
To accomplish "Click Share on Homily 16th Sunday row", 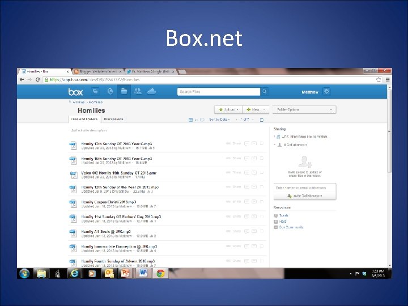I will tap(236, 158).
